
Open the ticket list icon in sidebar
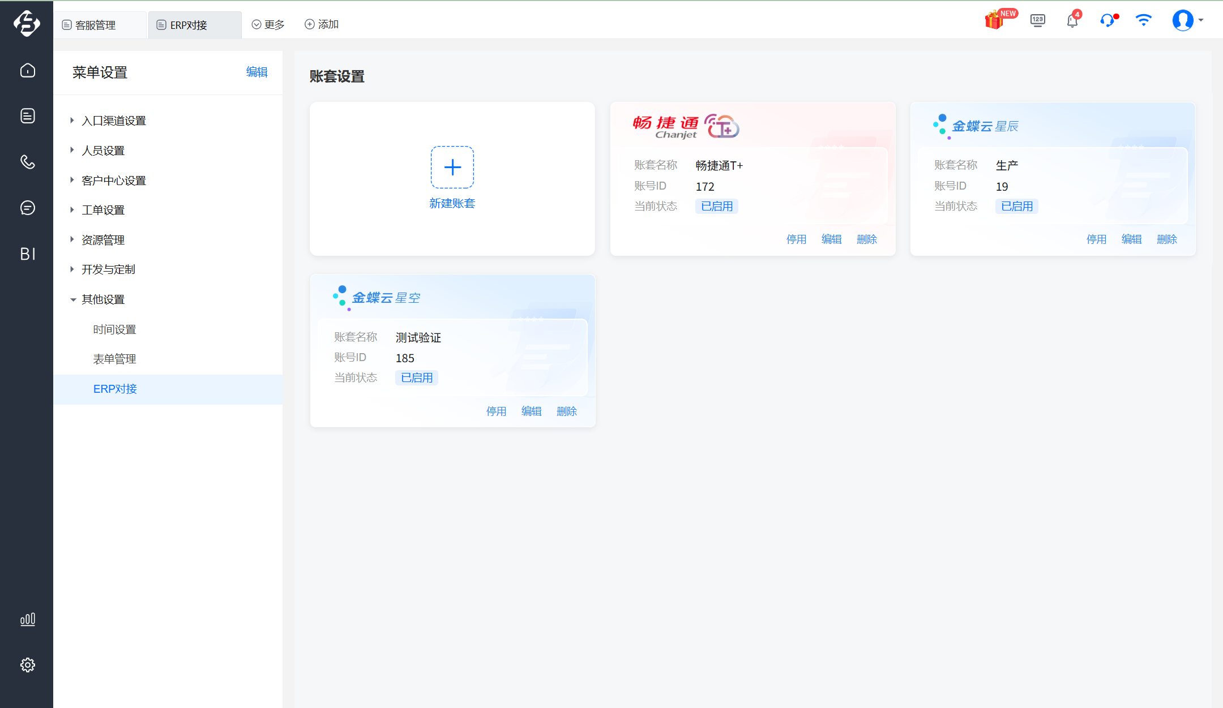[x=27, y=116]
